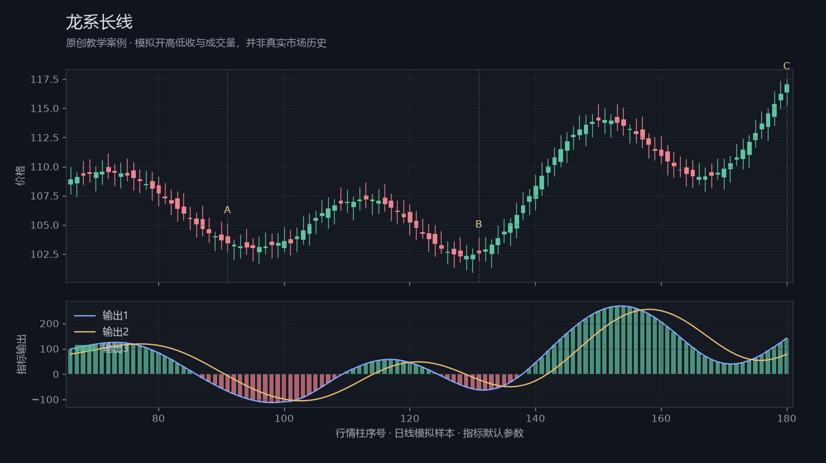
Task: Click indicator y-axis tick 100
Action: 50,349
